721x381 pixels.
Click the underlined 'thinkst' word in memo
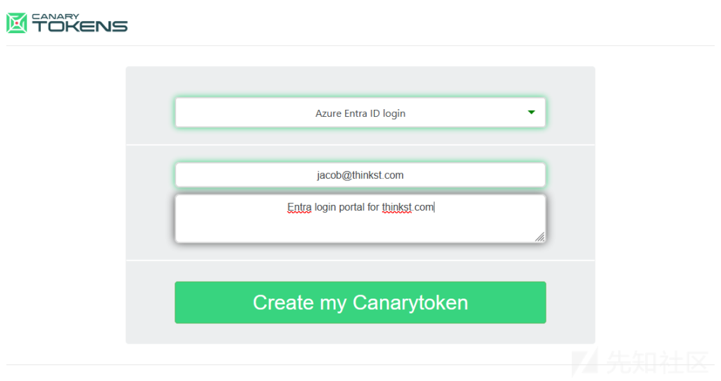[397, 207]
